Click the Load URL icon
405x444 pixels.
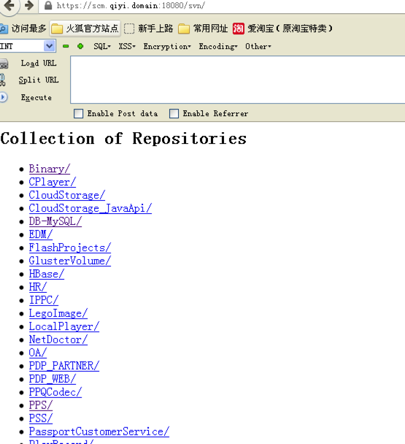[x=4, y=64]
